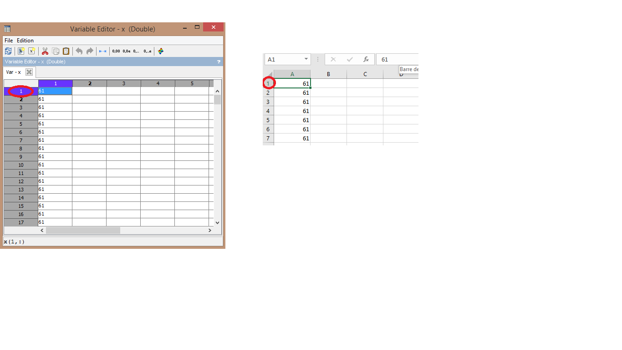Click the Excel formula bar showing 61
Viewport: 622px width, 350px height.
(x=398, y=59)
